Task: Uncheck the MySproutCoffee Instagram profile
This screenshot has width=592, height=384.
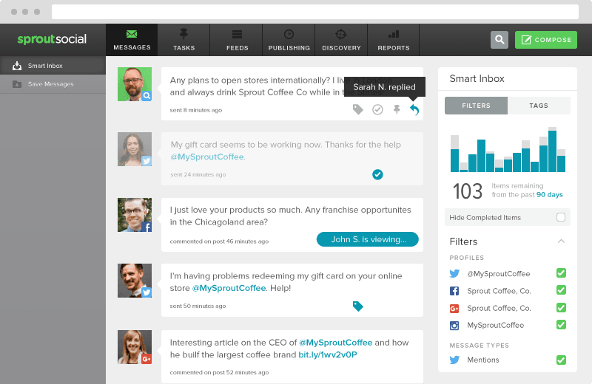Action: pyautogui.click(x=561, y=324)
